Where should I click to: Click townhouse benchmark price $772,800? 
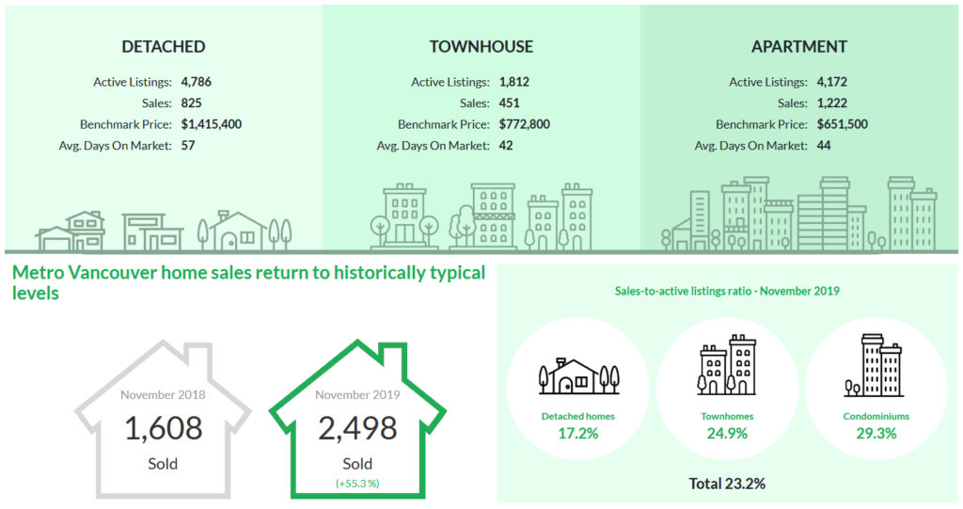tap(525, 124)
